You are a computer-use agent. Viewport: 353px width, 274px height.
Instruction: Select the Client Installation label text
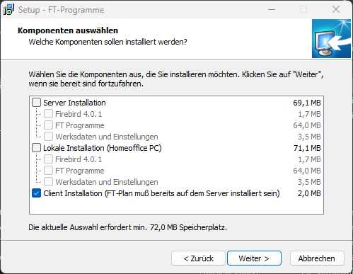tap(161, 193)
